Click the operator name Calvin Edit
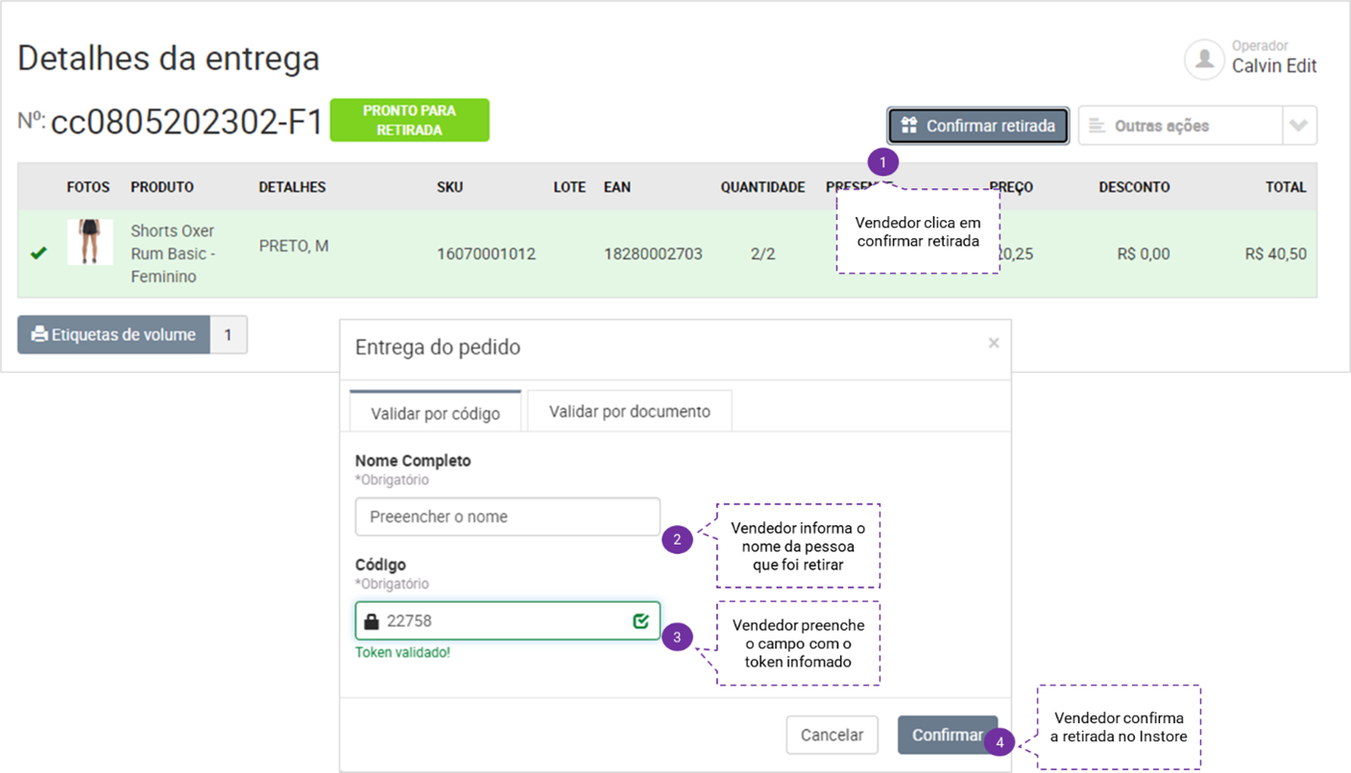This screenshot has height=773, width=1351. (1274, 66)
